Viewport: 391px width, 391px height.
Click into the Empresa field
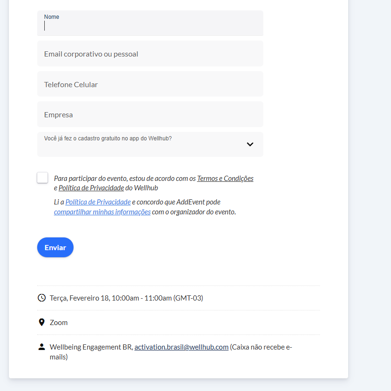coord(150,114)
